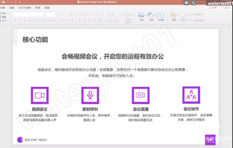Click the bulleted list icon

[80, 14]
